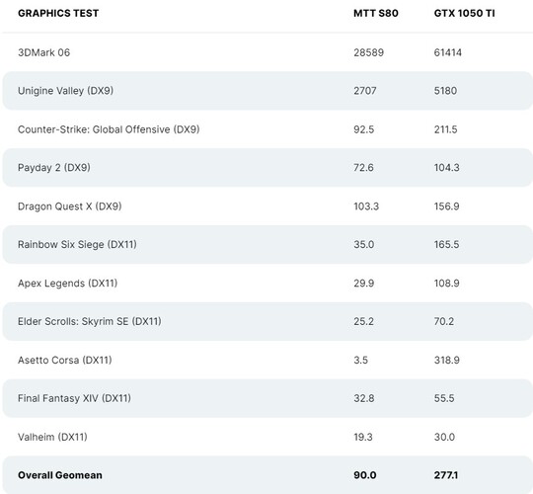Click the value 55.5
The height and width of the screenshot is (494, 533).
click(x=444, y=398)
